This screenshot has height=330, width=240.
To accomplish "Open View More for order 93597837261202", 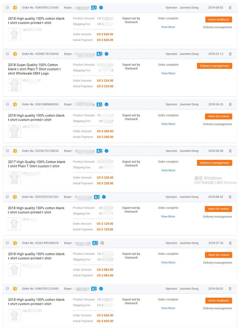I will 168,216.
